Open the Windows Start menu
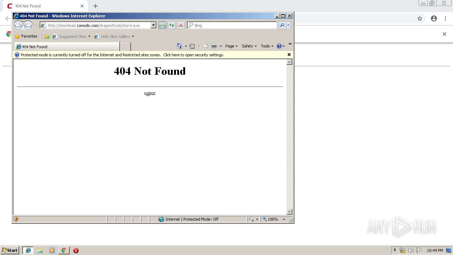This screenshot has height=255, width=453. 10,250
